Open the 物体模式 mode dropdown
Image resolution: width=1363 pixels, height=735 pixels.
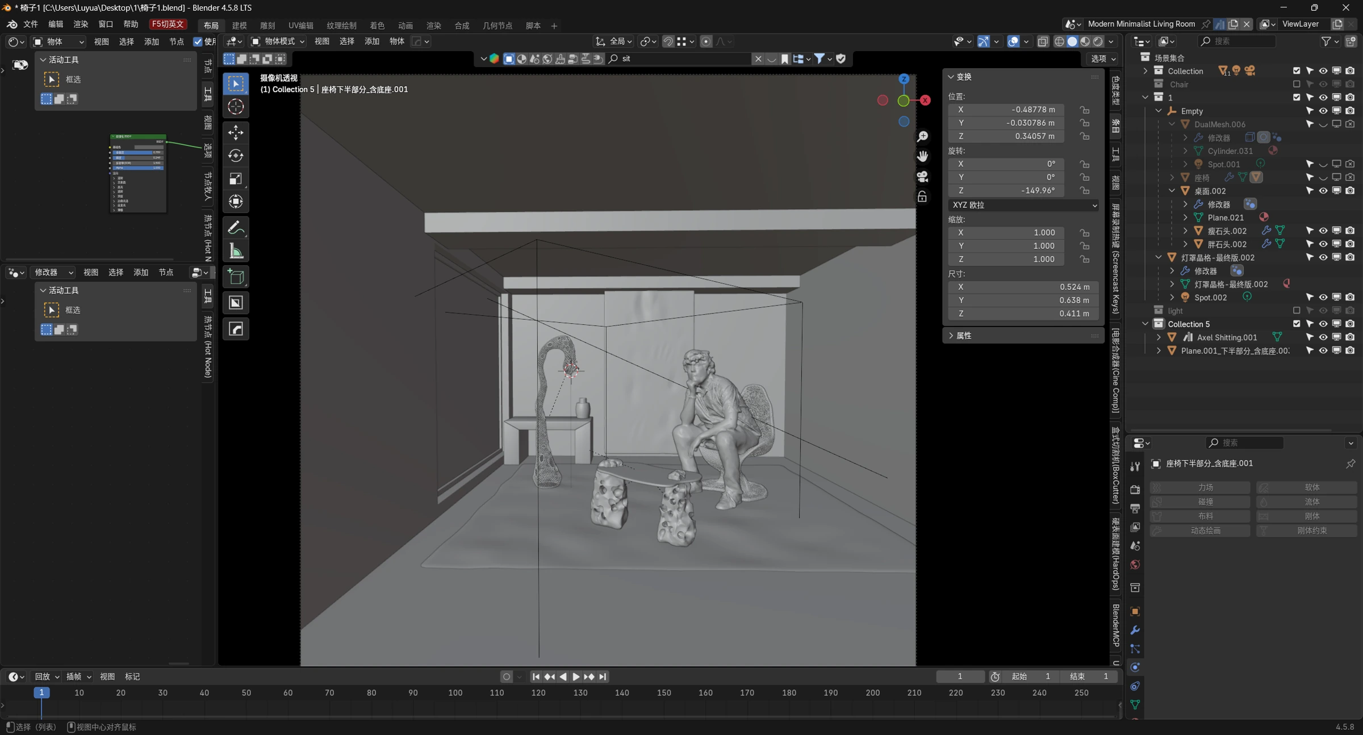coord(278,41)
